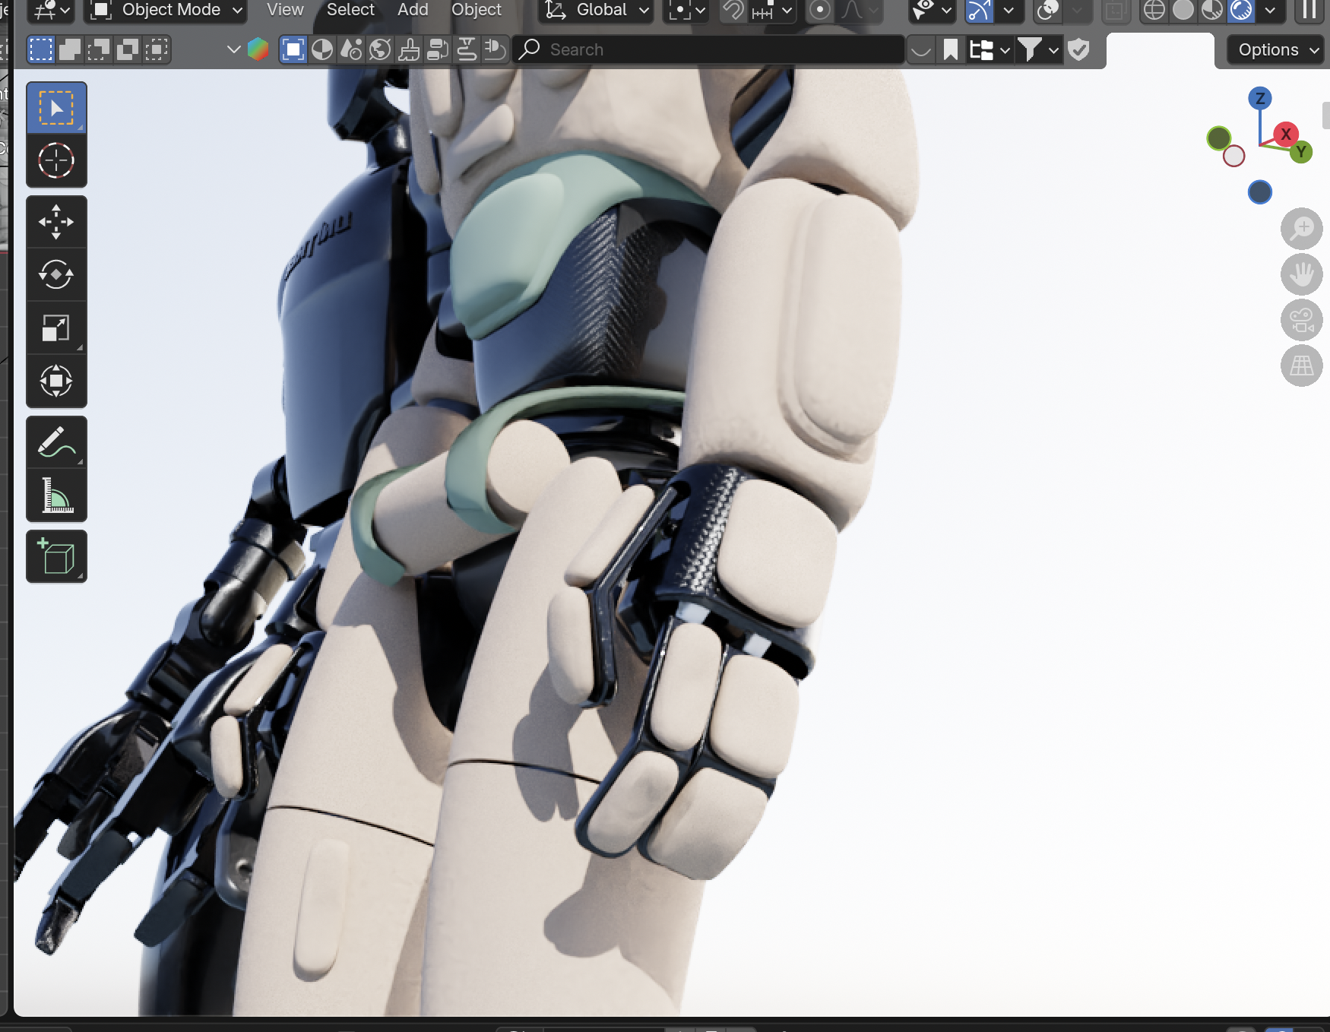1330x1032 pixels.
Task: Click the Z axis on navigation gizmo
Action: 1259,98
